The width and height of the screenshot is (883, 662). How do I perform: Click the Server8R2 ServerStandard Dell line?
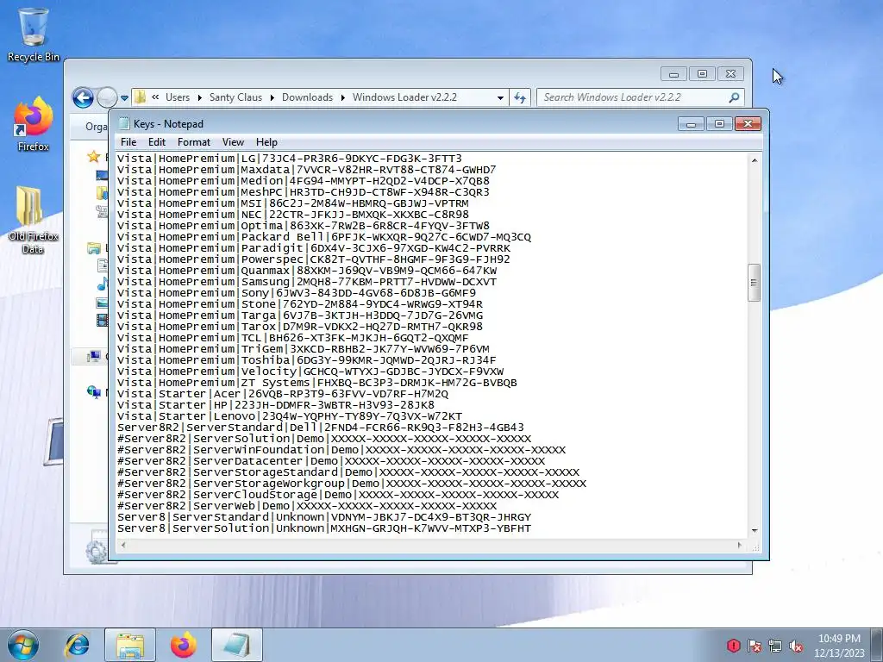click(x=321, y=428)
